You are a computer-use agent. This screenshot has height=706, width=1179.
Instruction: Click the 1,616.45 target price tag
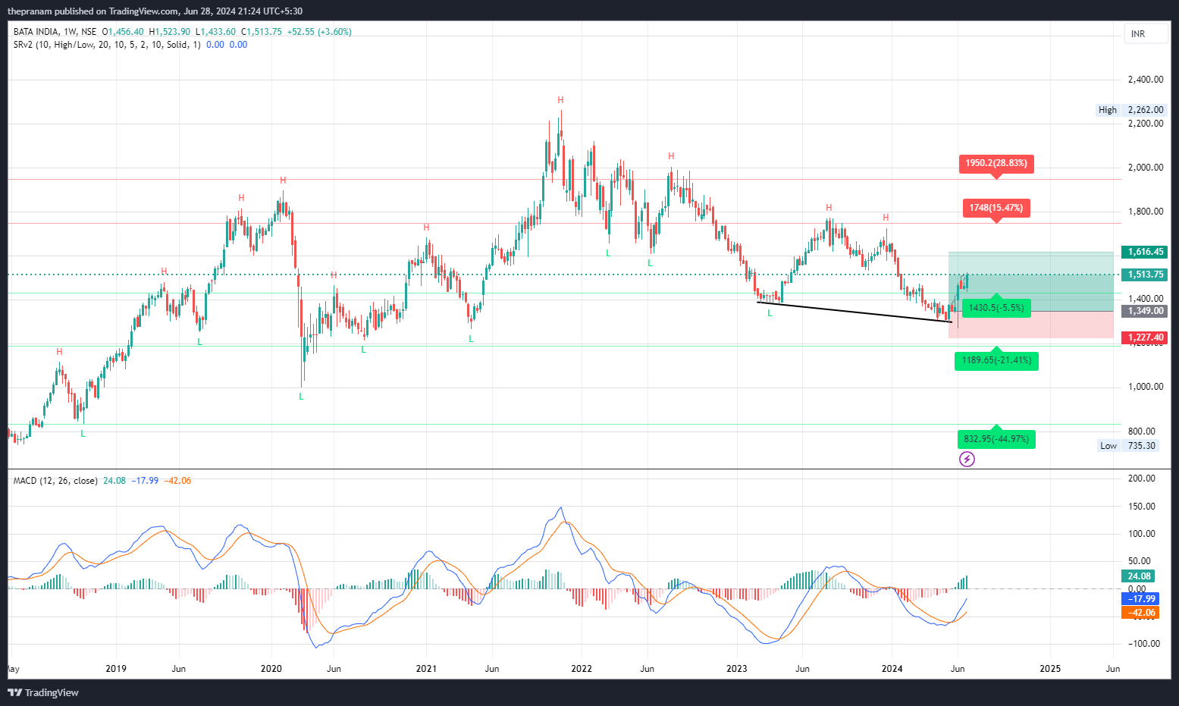point(1145,252)
